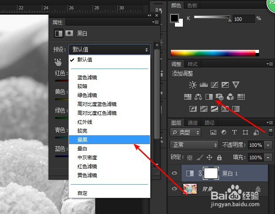Choose the 黄色滤镜 preset
The width and height of the screenshot is (275, 214).
click(109, 175)
